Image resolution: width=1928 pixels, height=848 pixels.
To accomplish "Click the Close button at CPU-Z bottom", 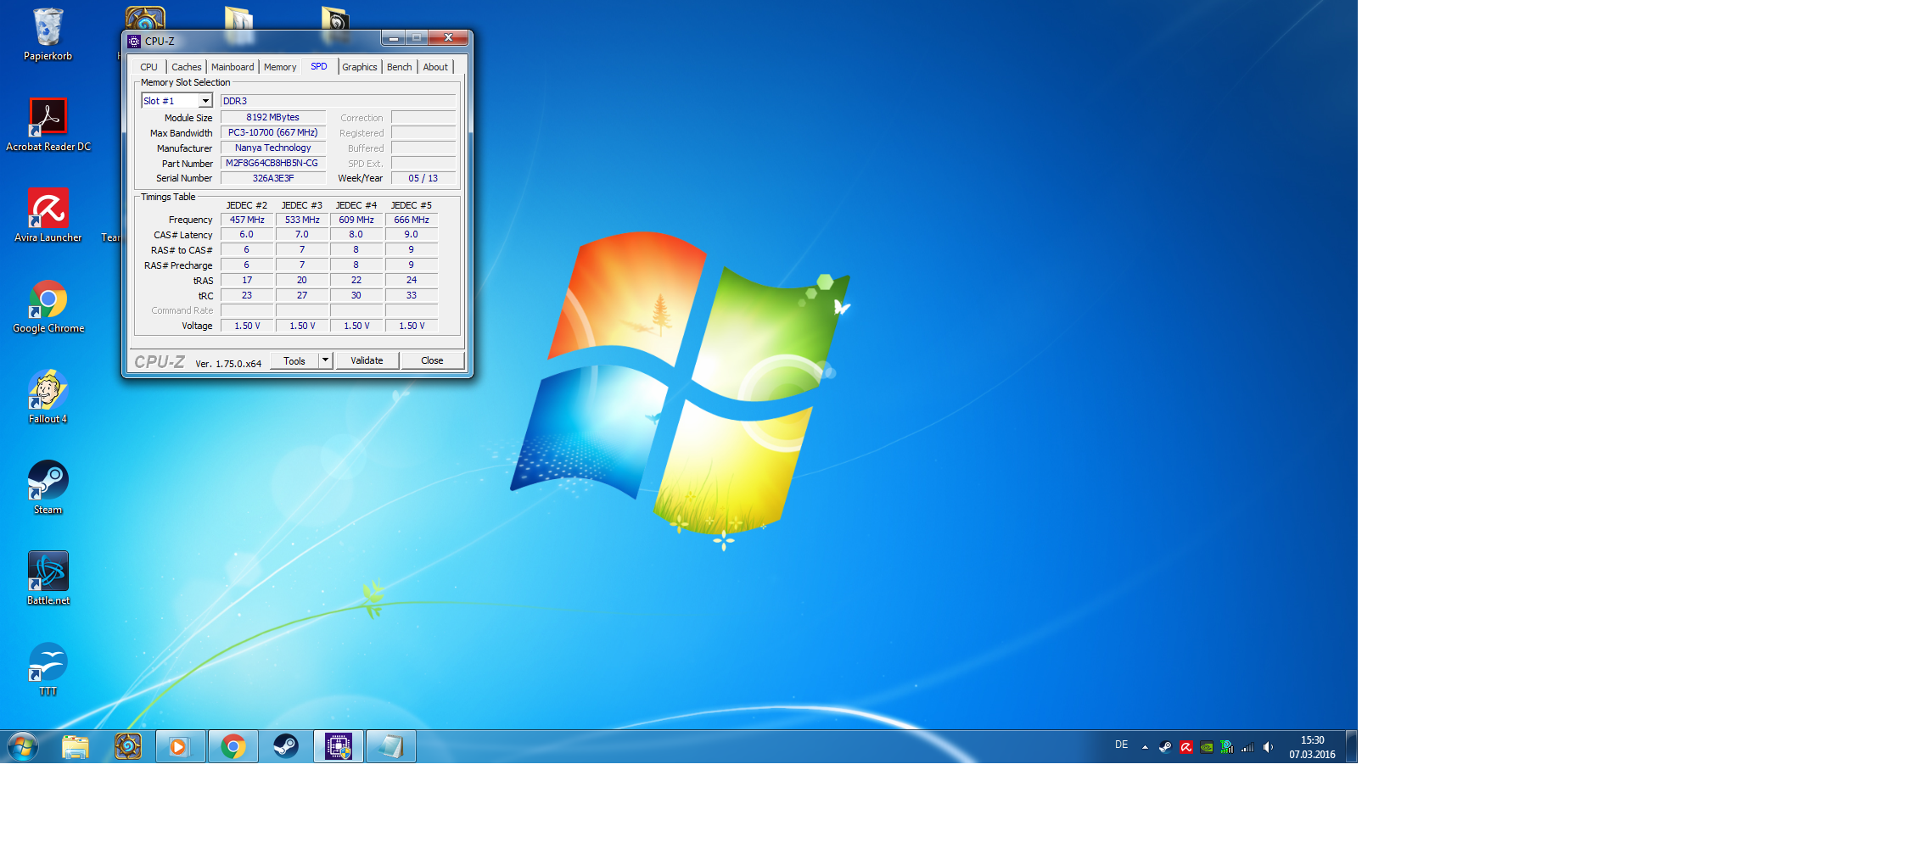I will coord(432,360).
